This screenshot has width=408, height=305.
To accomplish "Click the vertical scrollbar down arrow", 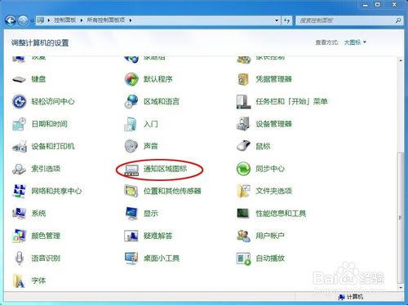I will tap(401, 288).
